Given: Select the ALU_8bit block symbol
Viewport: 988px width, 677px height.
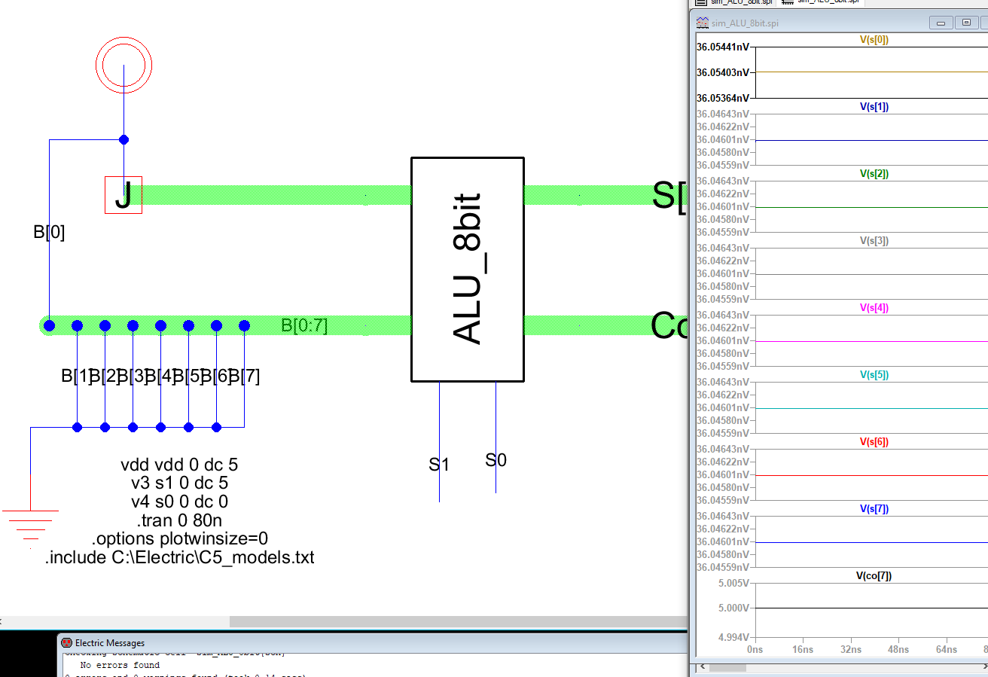Looking at the screenshot, I should point(467,270).
